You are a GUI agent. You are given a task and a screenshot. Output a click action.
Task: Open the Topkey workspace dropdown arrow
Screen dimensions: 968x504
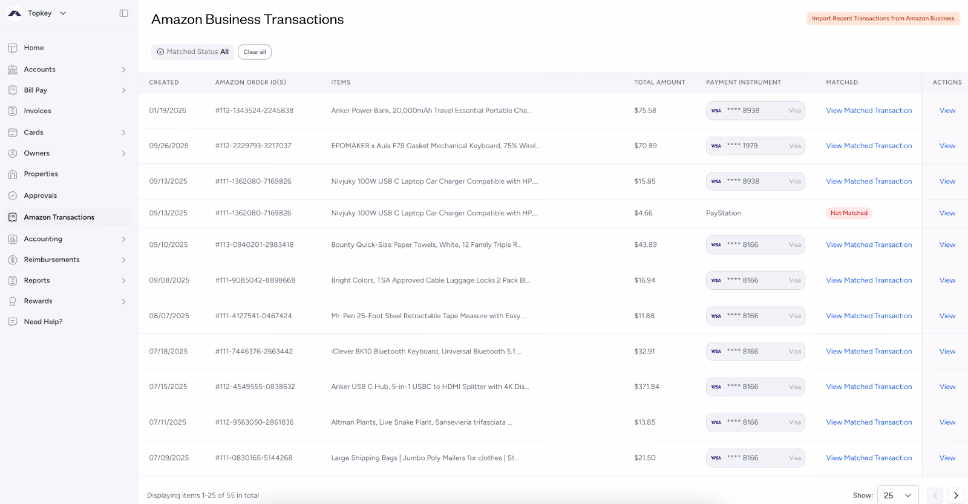(63, 13)
